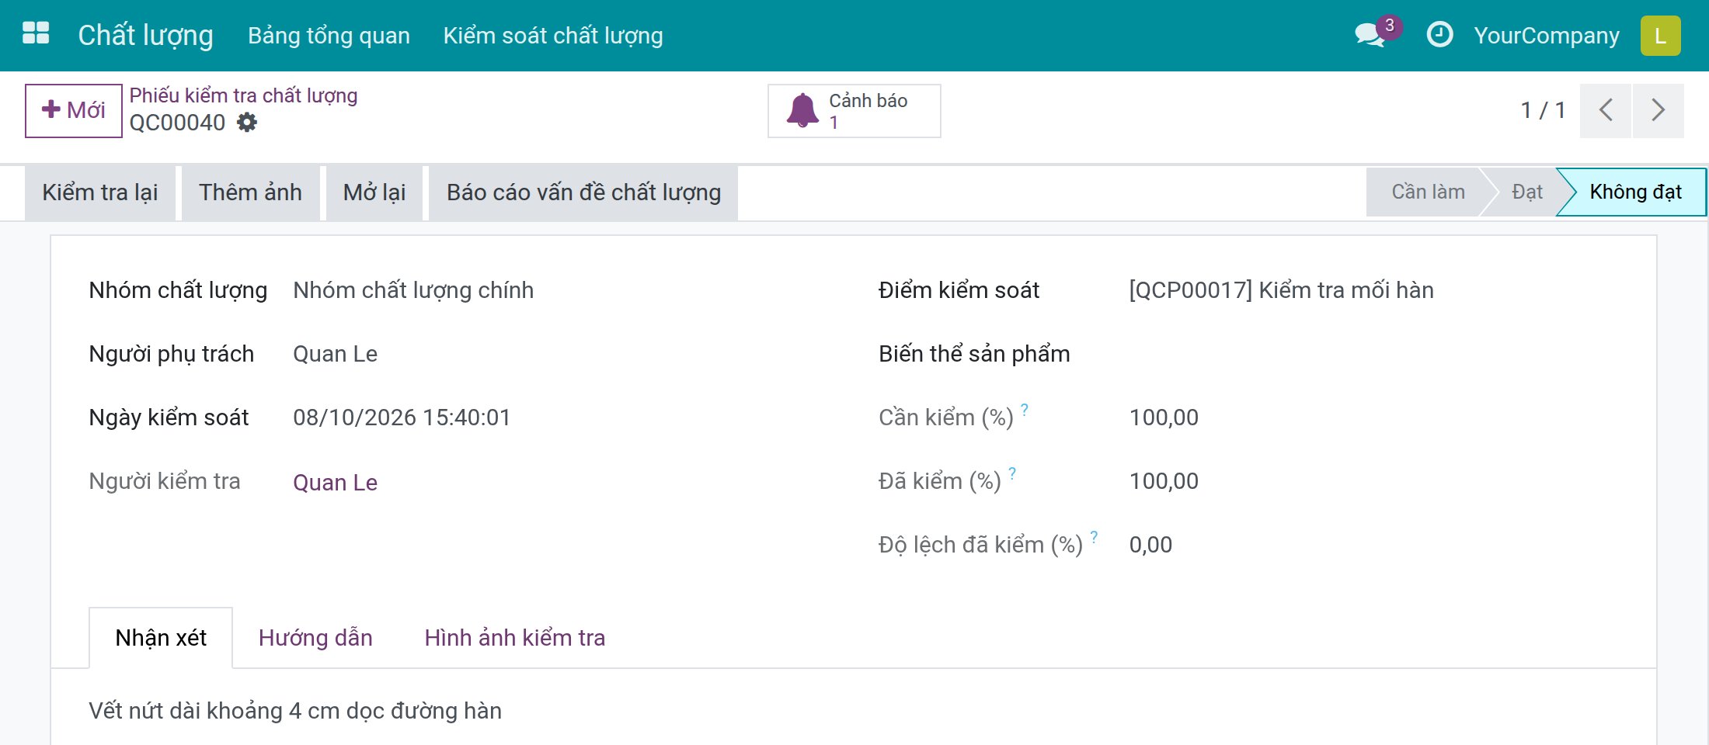Screen dimensions: 1709x745
Task: Switch to the Nhận xét tab
Action: pos(161,638)
